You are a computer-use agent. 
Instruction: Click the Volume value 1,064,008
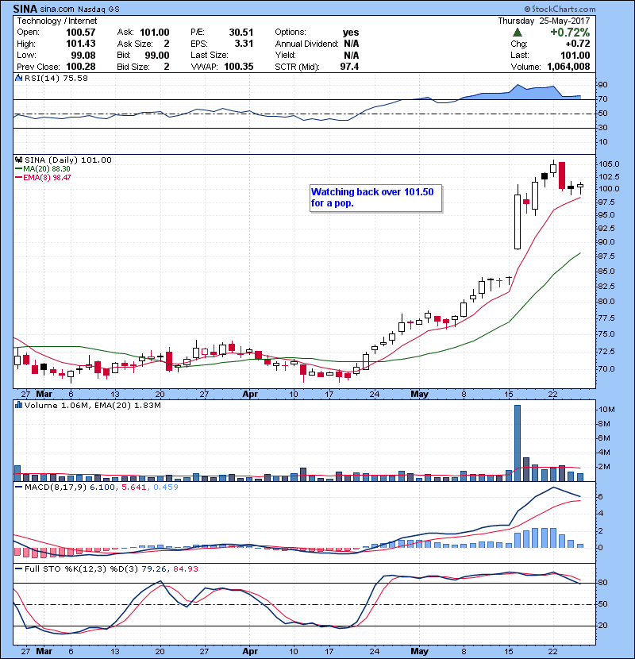[568, 67]
